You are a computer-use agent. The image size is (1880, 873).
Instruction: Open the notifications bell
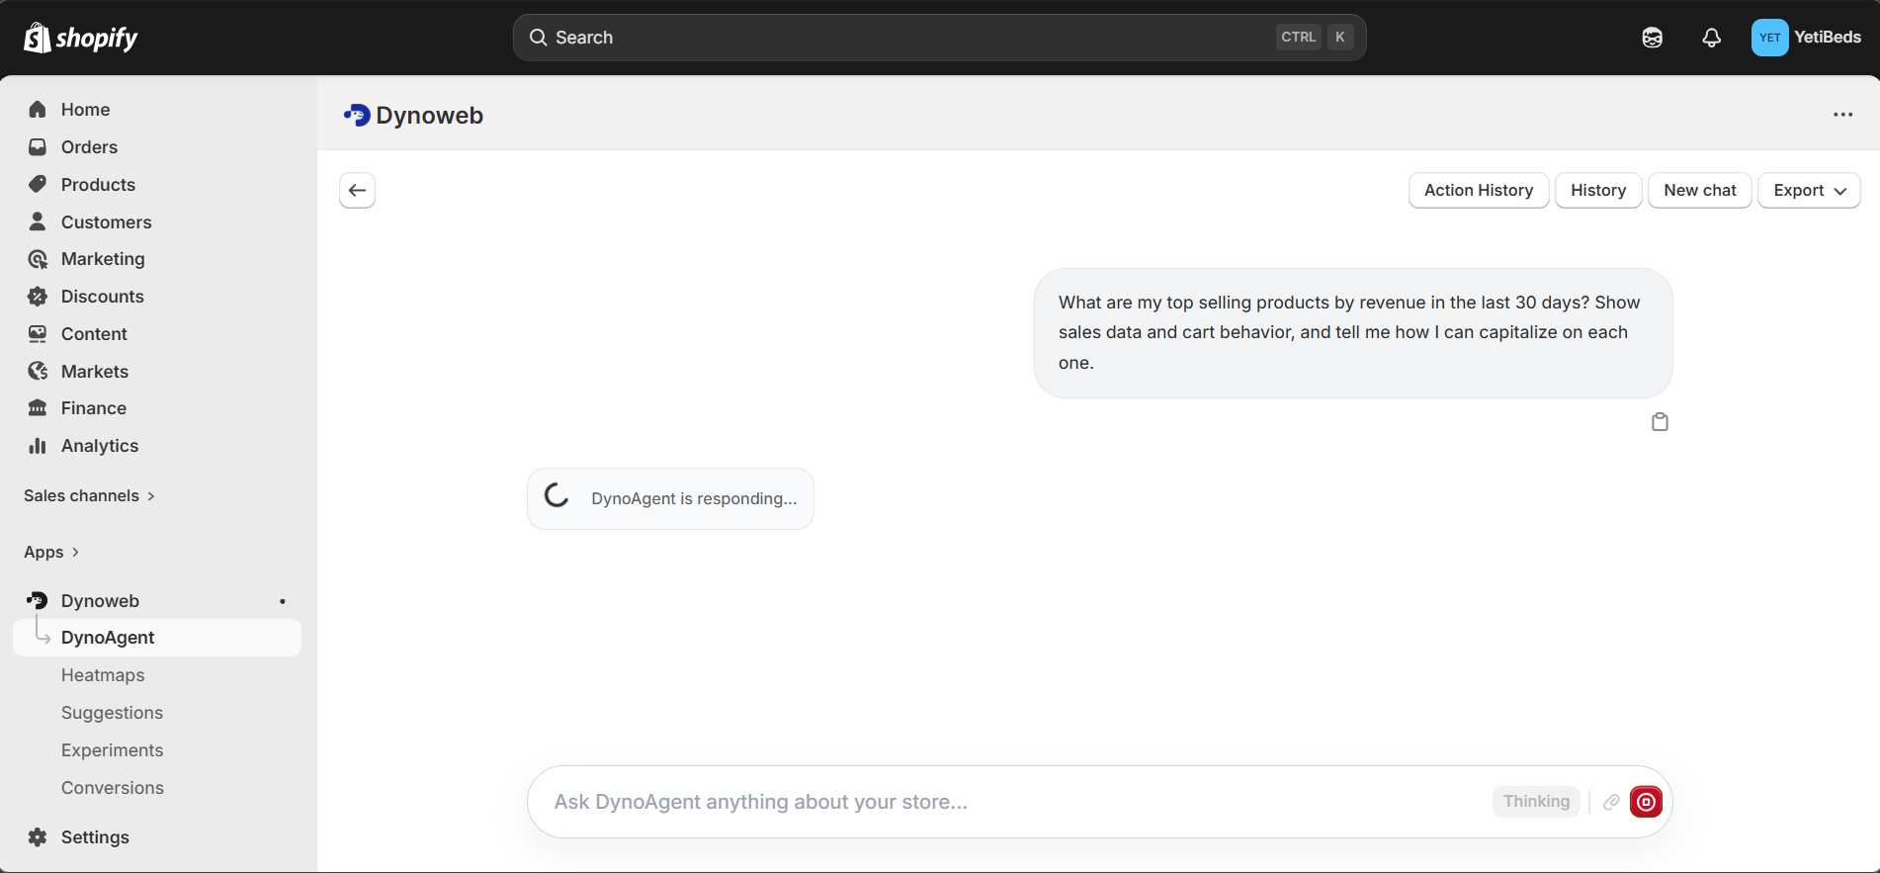click(1711, 38)
